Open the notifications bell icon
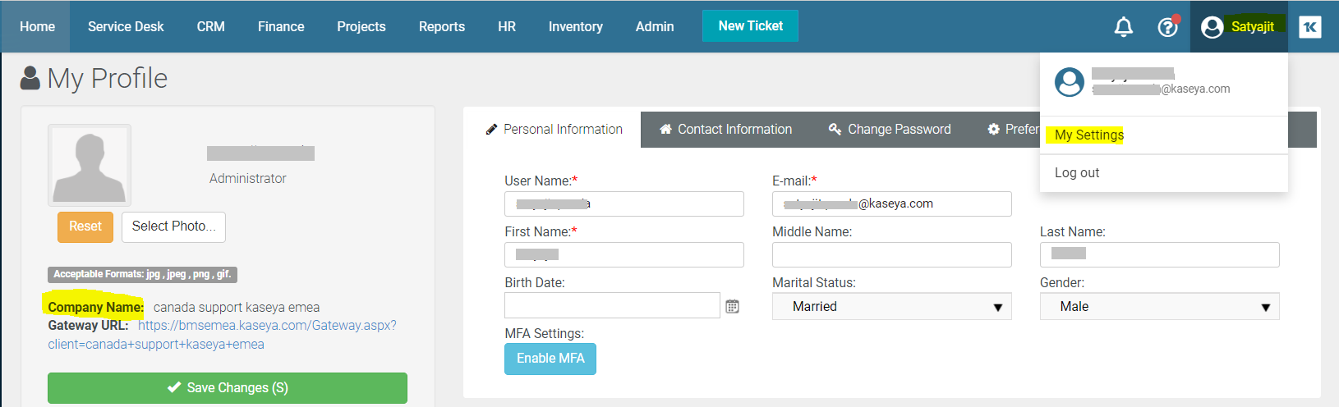1339x407 pixels. [x=1123, y=27]
